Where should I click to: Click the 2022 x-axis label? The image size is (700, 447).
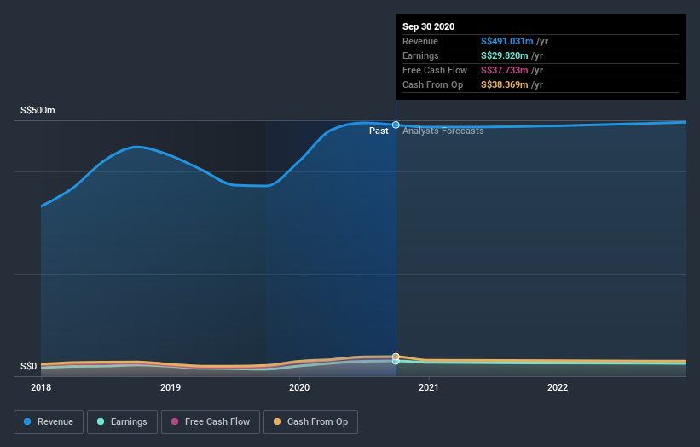coord(558,387)
